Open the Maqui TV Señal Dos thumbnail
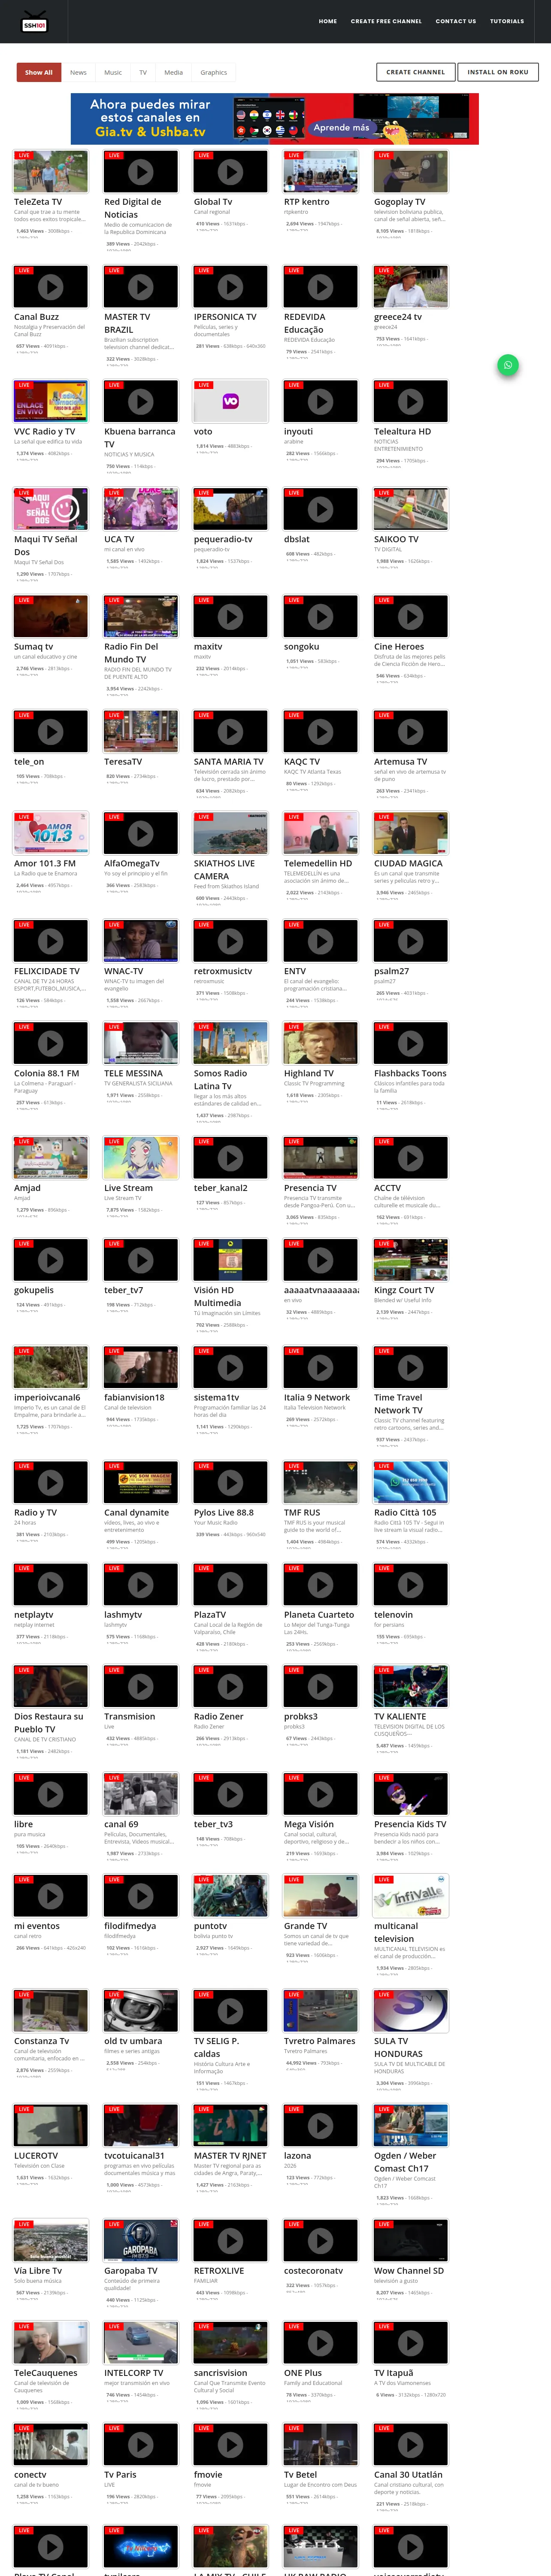551x2576 pixels. point(51,509)
